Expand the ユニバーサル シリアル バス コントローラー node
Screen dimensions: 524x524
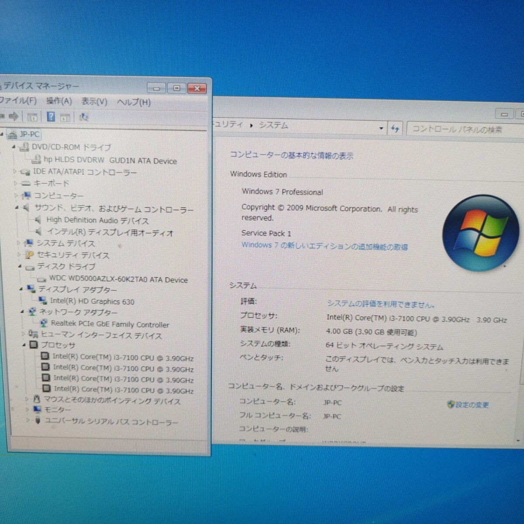28,420
